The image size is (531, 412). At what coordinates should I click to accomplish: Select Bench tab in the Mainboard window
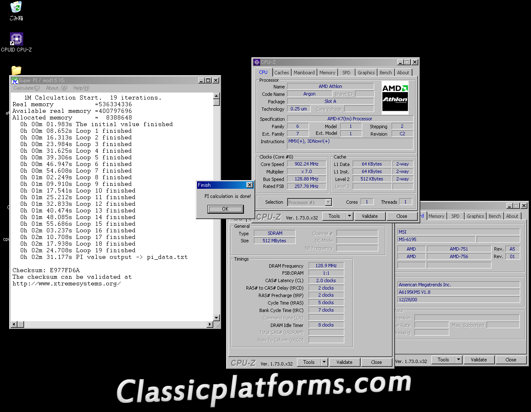click(x=495, y=216)
